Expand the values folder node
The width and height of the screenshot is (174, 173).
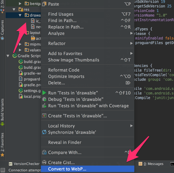(x=20, y=50)
